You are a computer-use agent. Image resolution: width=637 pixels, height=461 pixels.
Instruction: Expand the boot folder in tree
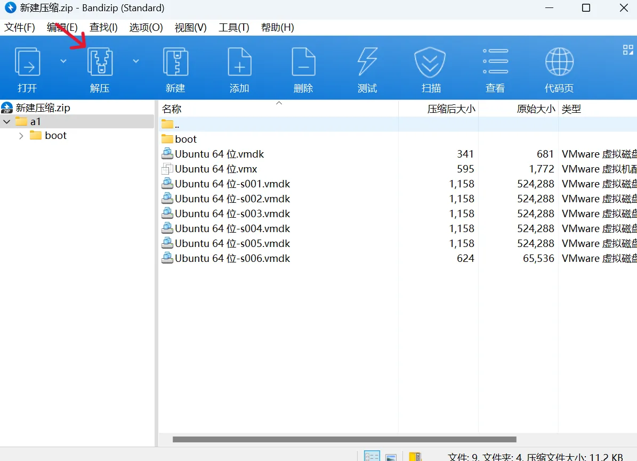pos(21,136)
